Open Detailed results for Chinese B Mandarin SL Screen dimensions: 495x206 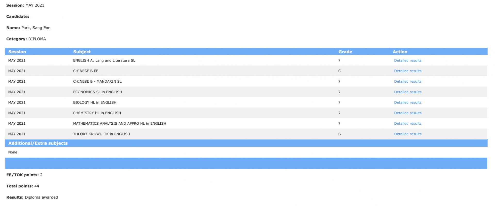(408, 81)
